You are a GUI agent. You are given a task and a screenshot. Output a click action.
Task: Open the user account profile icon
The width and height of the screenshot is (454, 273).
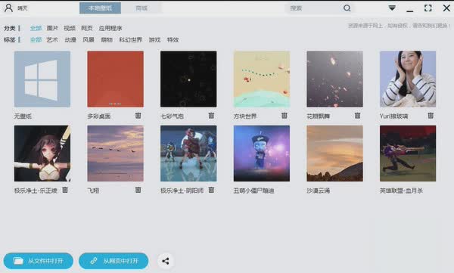[x=8, y=8]
